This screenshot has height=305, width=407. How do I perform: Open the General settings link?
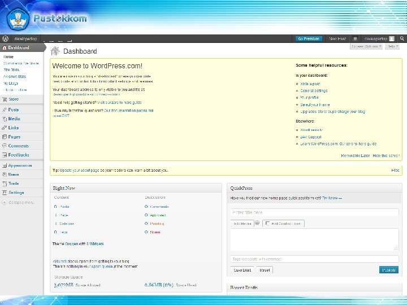tap(314, 91)
